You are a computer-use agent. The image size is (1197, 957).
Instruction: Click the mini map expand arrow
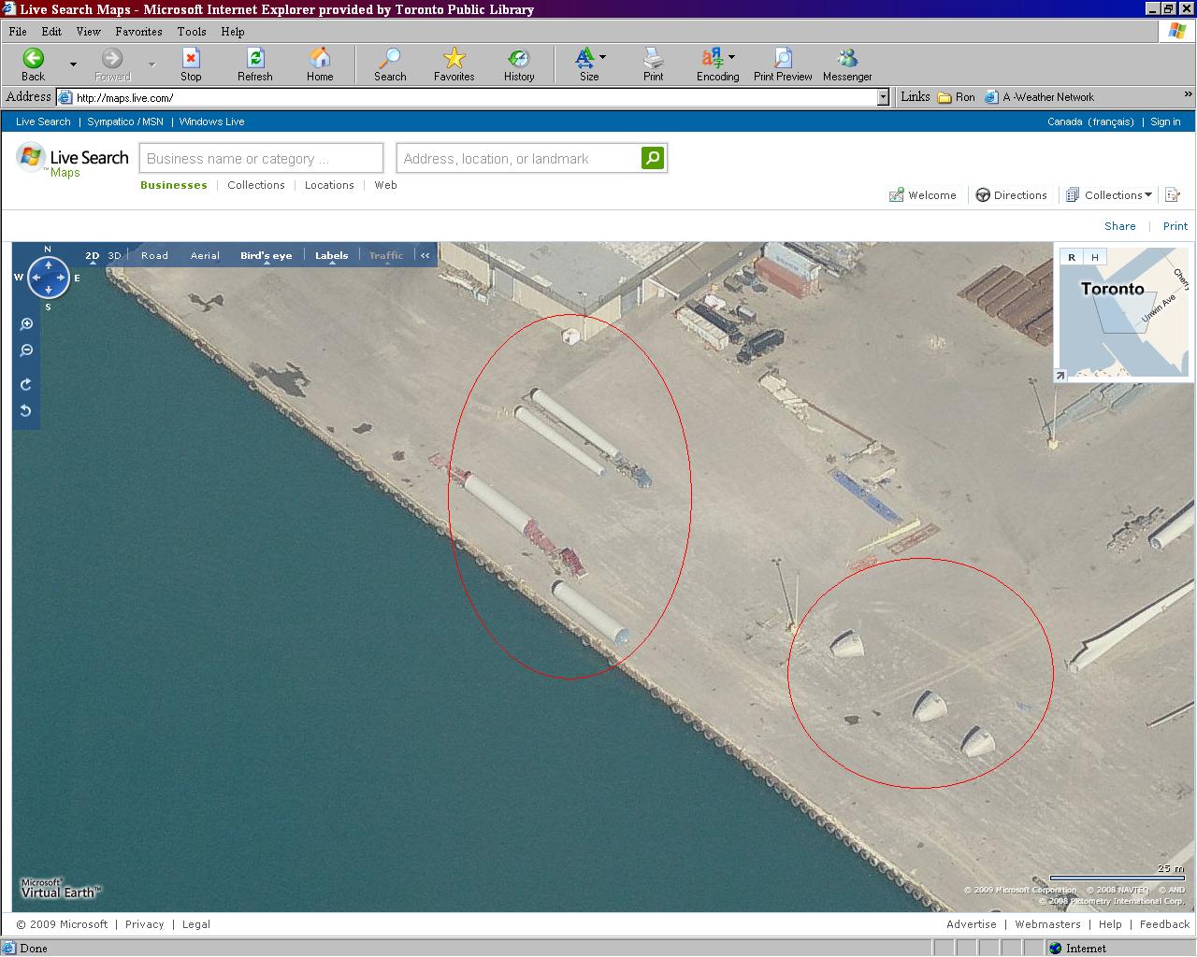coord(1060,376)
